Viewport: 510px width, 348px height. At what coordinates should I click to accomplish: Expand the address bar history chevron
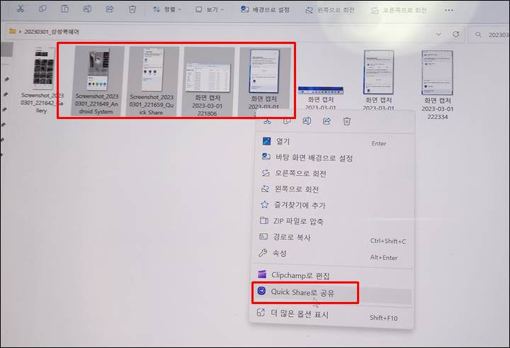point(438,34)
